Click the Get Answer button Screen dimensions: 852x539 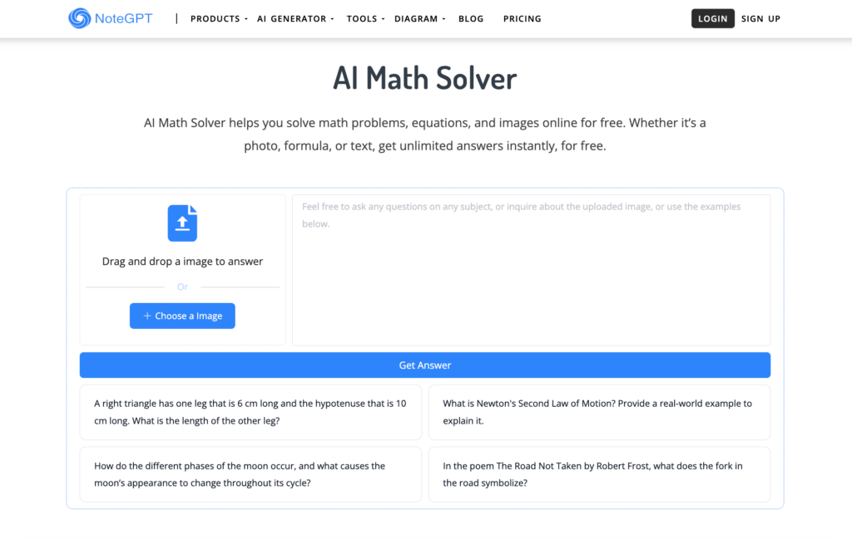pyautogui.click(x=425, y=365)
